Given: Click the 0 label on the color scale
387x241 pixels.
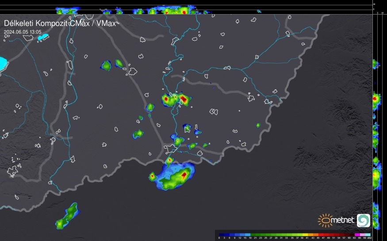Looking at the screenshot, I should [x=219, y=238].
